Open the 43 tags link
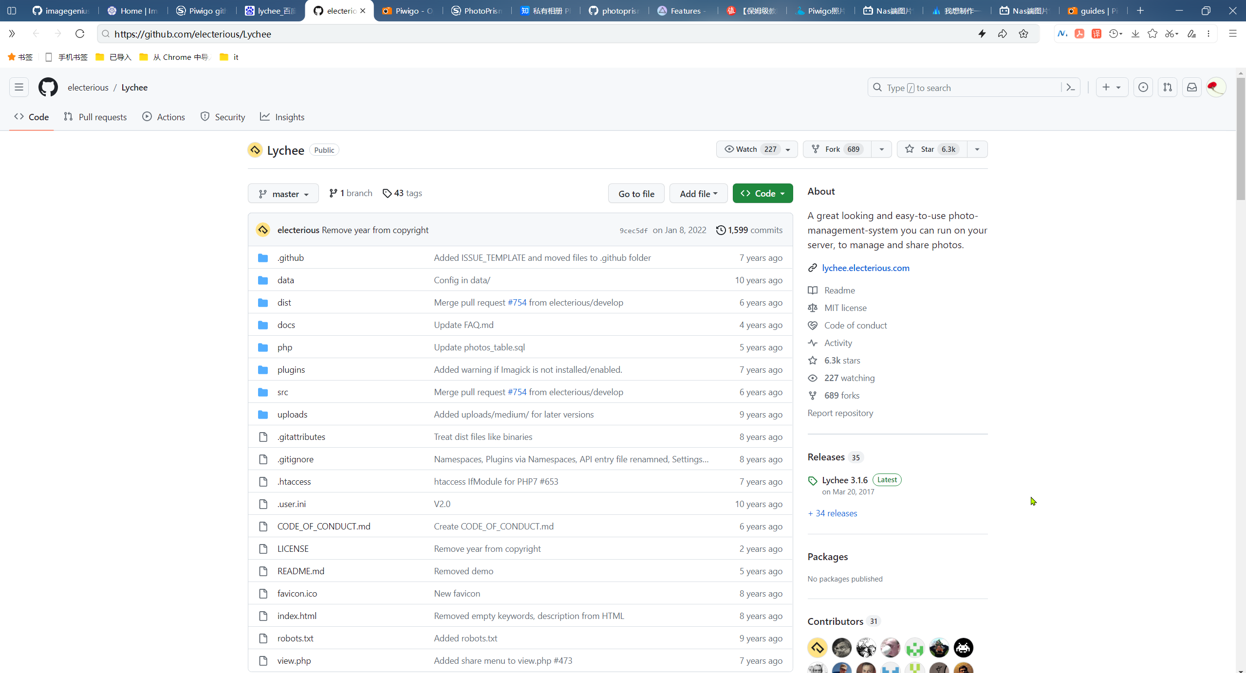 point(402,193)
